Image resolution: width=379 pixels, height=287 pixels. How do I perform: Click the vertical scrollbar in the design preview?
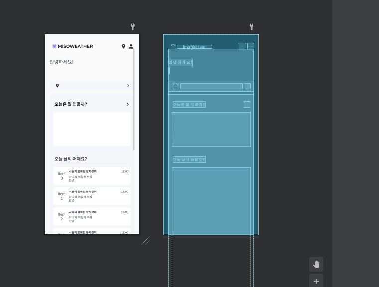pyautogui.click(x=134, y=99)
